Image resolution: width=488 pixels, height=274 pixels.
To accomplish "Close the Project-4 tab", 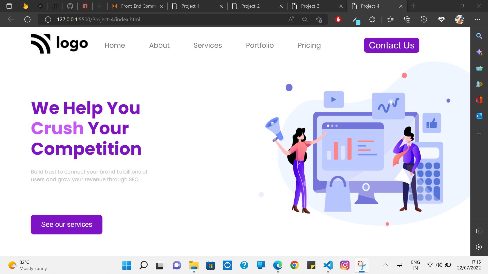I will [x=401, y=6].
